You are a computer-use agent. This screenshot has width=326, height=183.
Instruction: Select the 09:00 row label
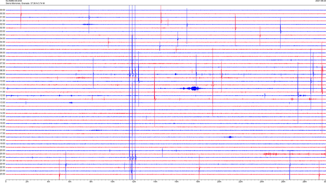pos(3,74)
